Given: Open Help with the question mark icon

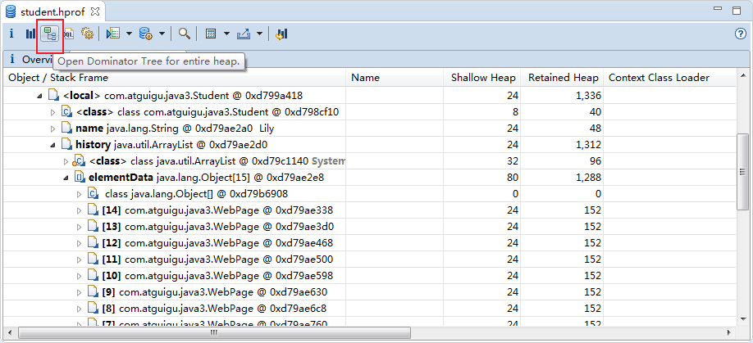Looking at the screenshot, I should point(740,34).
